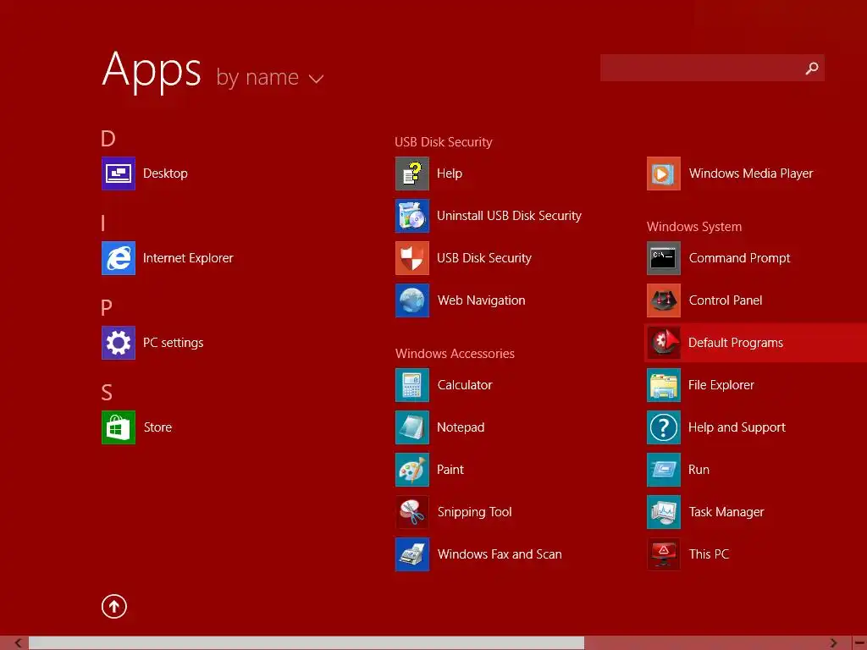
Task: Open the Store icon
Action: (119, 427)
